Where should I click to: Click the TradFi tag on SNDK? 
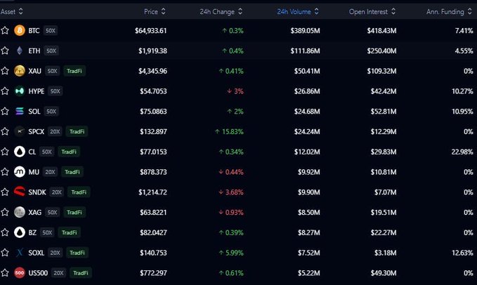(79, 192)
